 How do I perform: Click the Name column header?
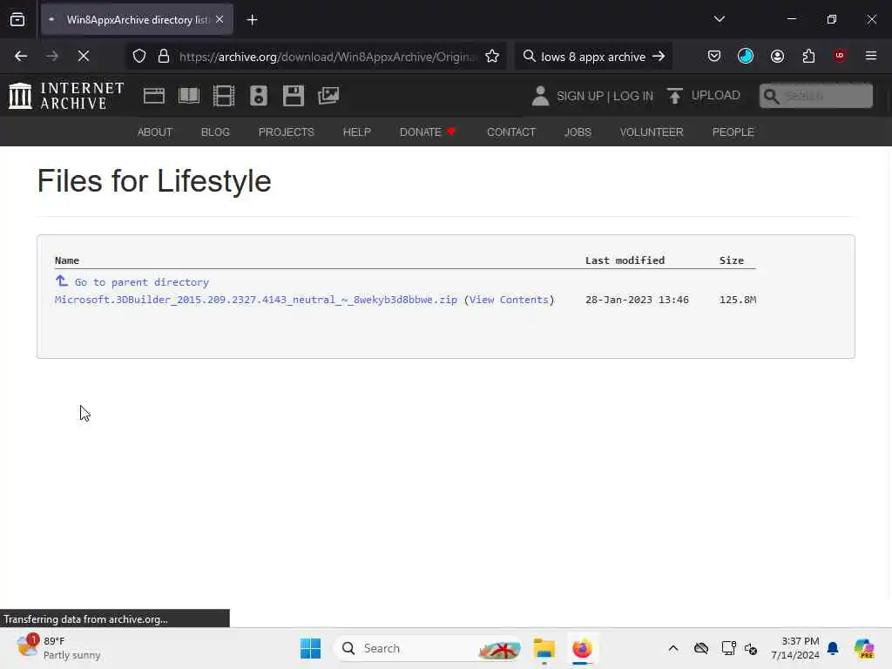67,260
